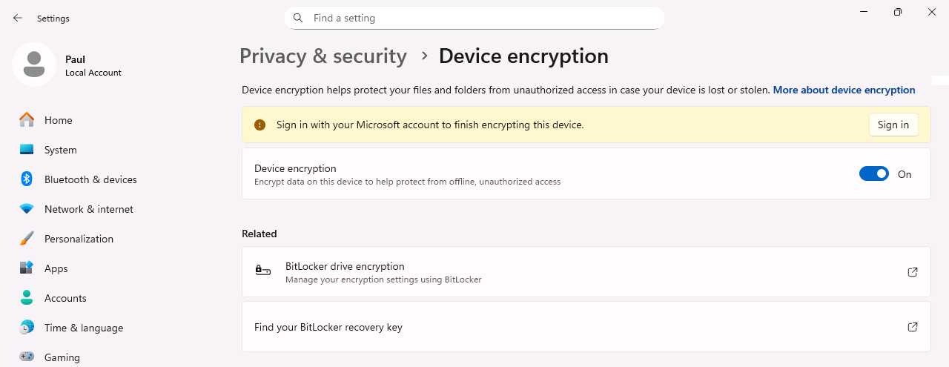Click the Home icon in sidebar
949x367 pixels.
pyautogui.click(x=27, y=120)
